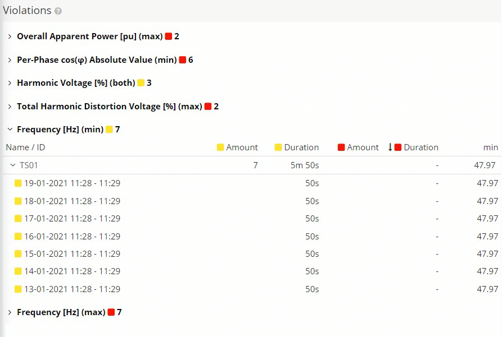Click yellow marker of 13-01-2021 violation
This screenshot has height=337, width=502.
click(x=18, y=289)
